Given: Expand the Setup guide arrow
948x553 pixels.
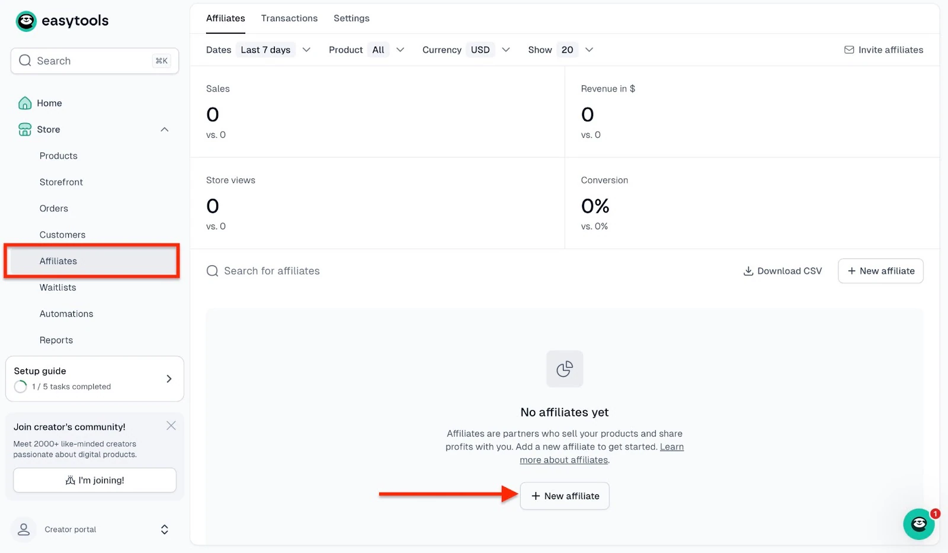Looking at the screenshot, I should pyautogui.click(x=169, y=379).
